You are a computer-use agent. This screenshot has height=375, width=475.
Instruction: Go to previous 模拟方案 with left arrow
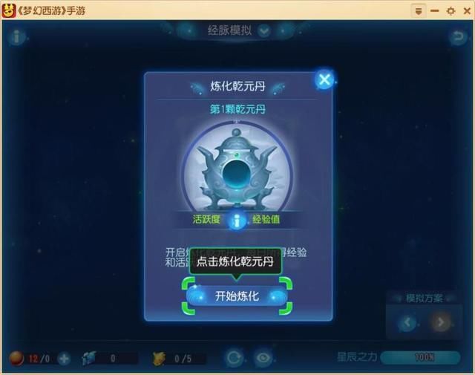[407, 322]
